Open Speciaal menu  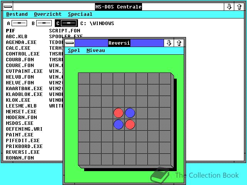80,14
